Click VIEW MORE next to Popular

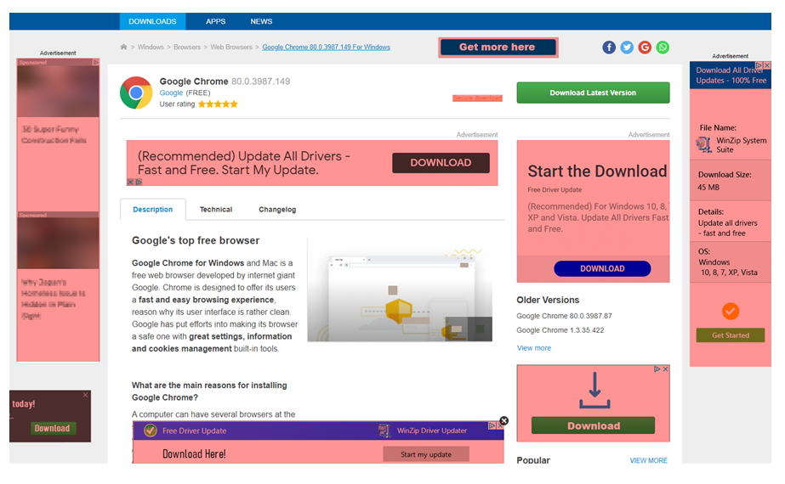(x=648, y=460)
